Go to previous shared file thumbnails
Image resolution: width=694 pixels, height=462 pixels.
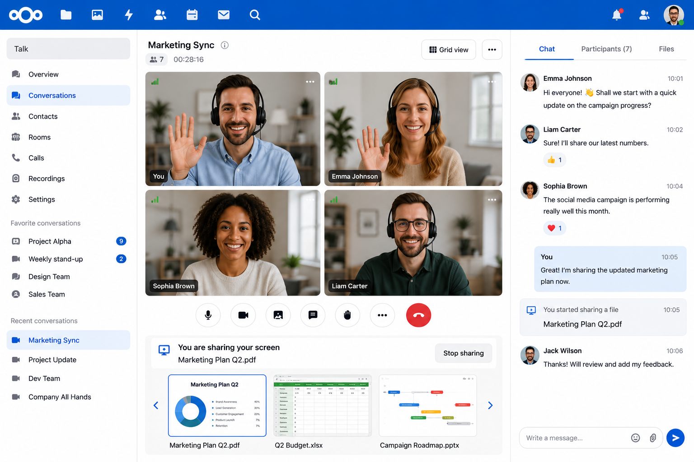[x=156, y=405]
